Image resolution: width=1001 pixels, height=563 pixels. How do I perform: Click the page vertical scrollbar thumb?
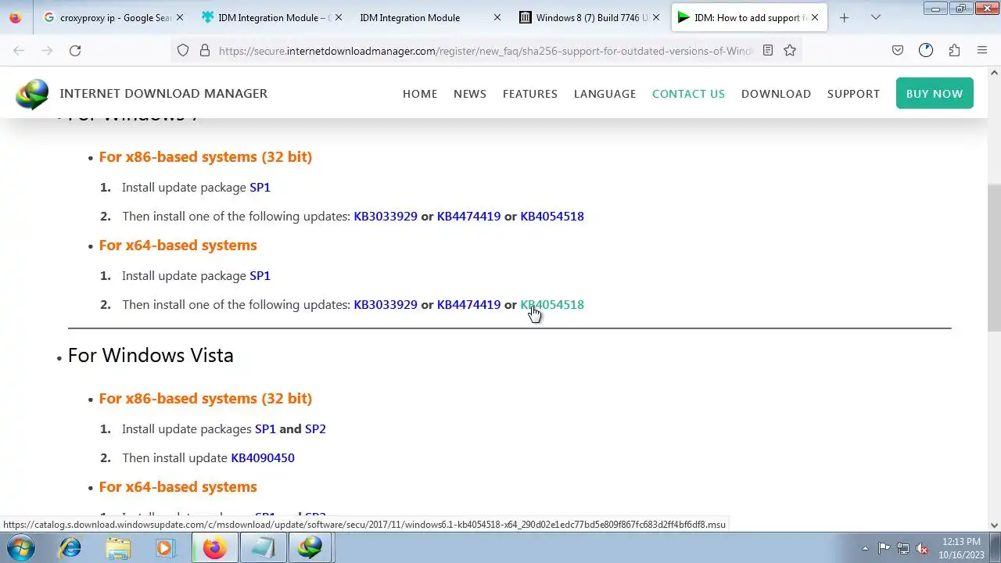[994, 258]
